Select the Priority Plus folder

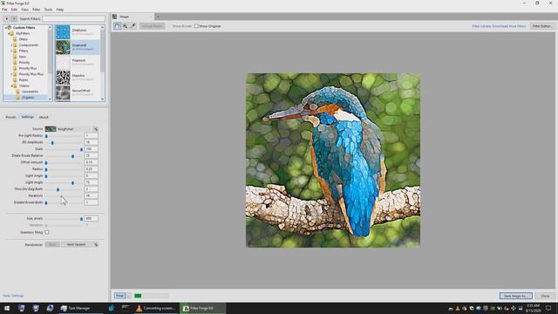(x=27, y=68)
